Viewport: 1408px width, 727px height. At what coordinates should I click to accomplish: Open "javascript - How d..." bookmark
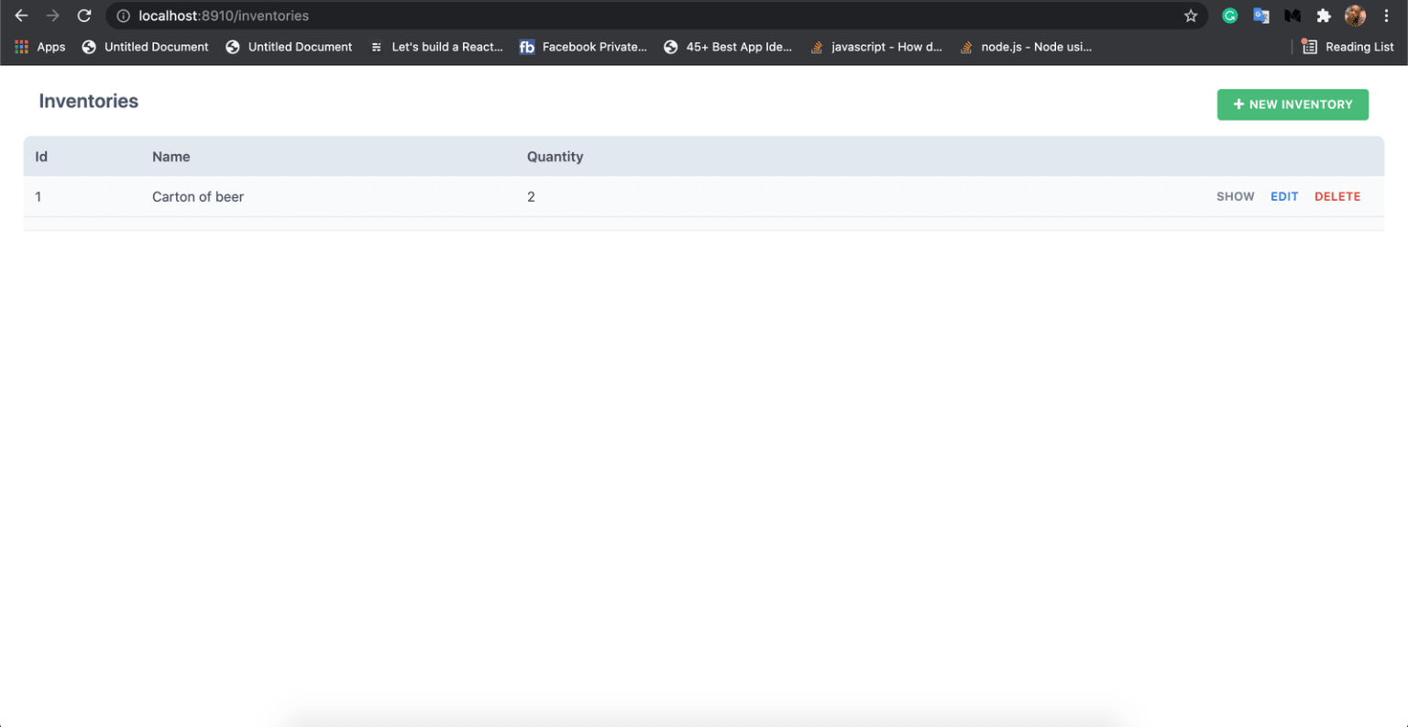click(876, 47)
